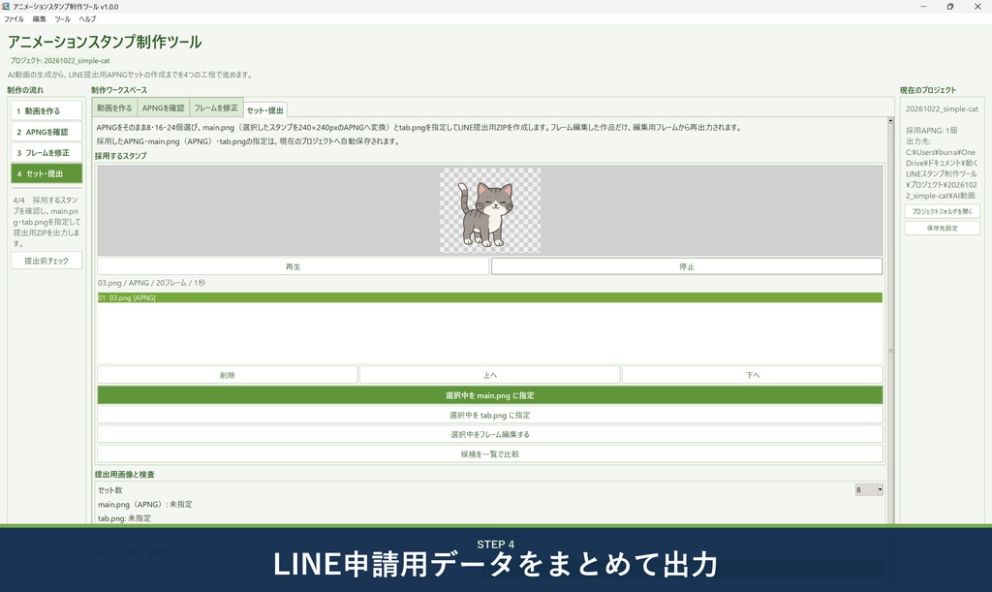Viewport: 992px width, 592px height.
Task: Open the ヘルプ menu
Action: pyautogui.click(x=87, y=19)
